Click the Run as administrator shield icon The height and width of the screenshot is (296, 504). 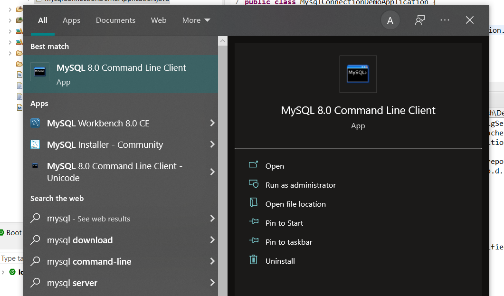(253, 184)
